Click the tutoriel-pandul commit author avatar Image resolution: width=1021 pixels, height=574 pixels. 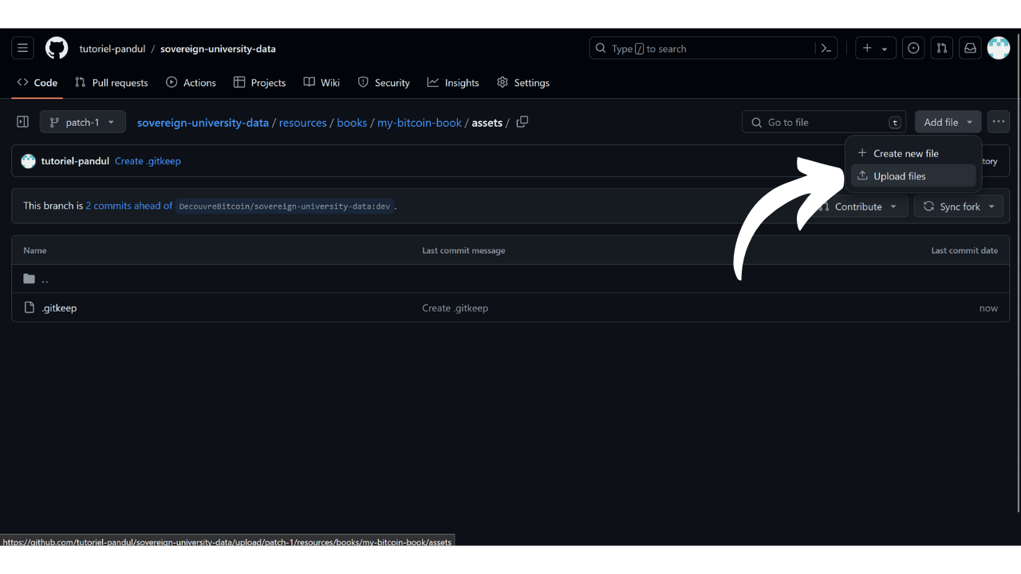tap(29, 161)
